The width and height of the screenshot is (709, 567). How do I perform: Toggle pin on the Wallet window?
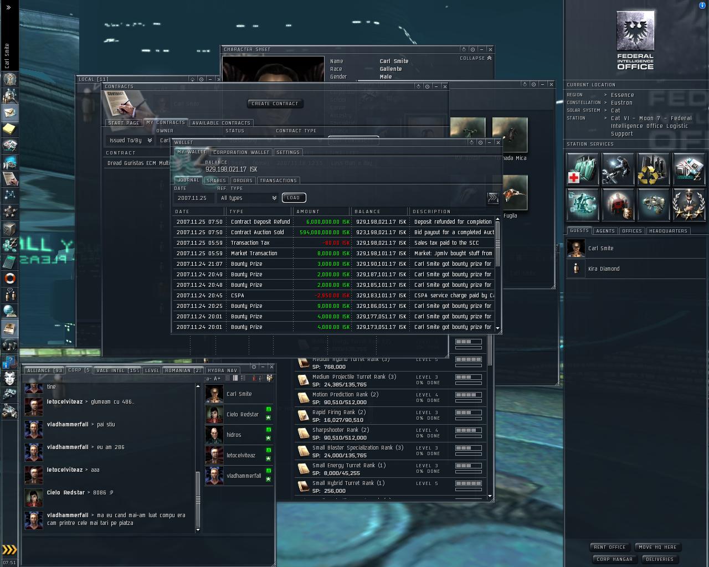[480, 142]
